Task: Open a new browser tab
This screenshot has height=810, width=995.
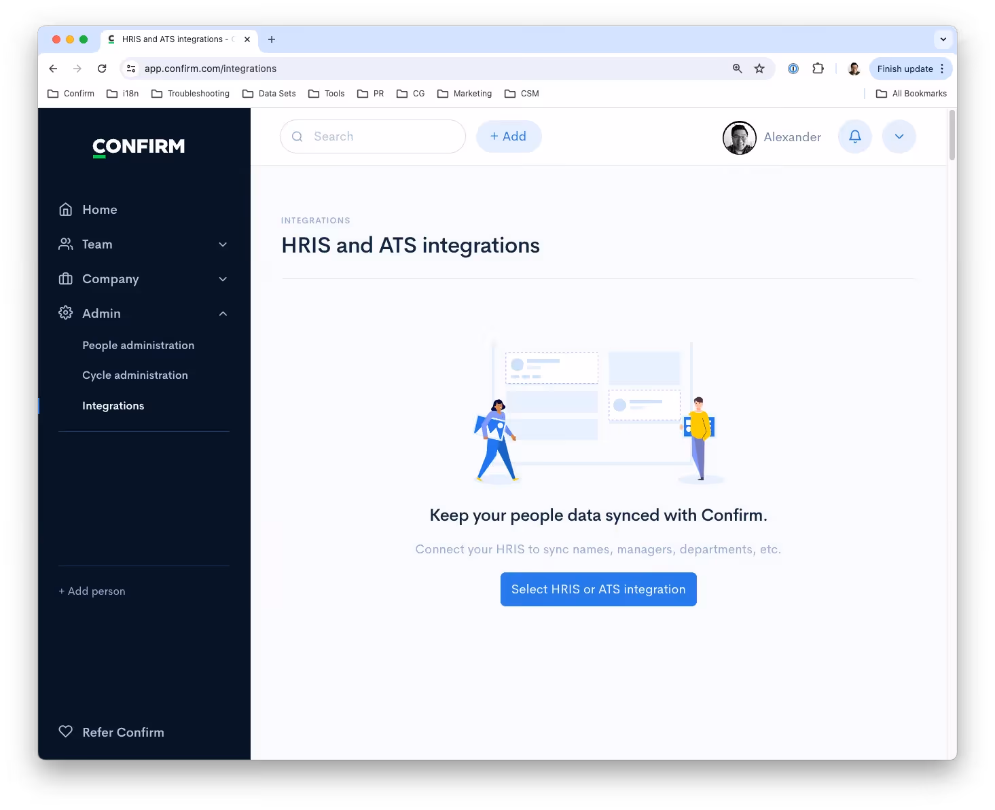Action: 272,39
